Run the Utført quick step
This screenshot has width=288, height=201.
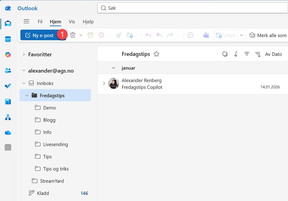(x=226, y=35)
